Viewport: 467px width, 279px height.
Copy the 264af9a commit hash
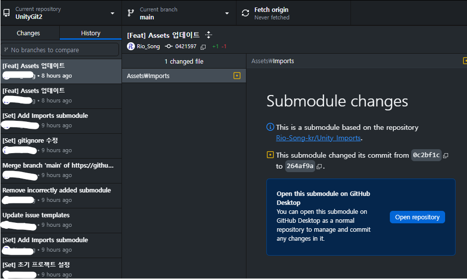point(319,167)
